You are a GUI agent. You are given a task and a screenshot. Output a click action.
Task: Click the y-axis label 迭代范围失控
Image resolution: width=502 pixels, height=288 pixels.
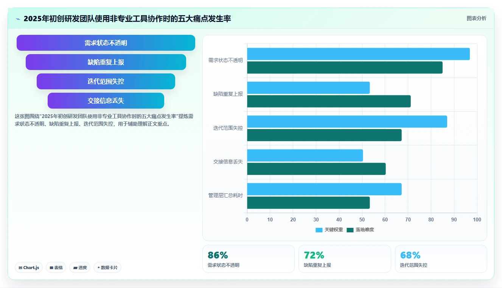[x=228, y=128]
